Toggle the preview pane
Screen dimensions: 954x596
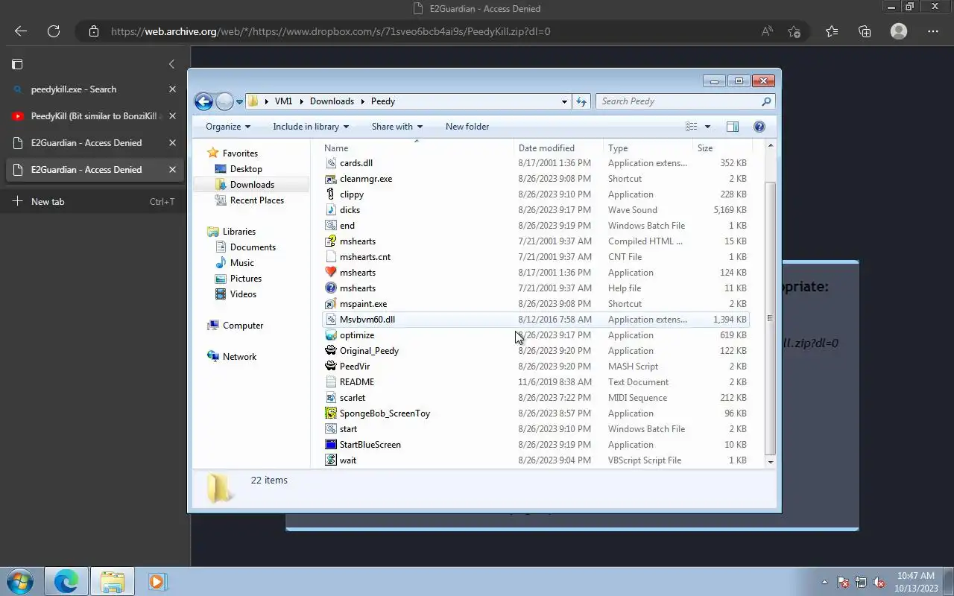[733, 127]
